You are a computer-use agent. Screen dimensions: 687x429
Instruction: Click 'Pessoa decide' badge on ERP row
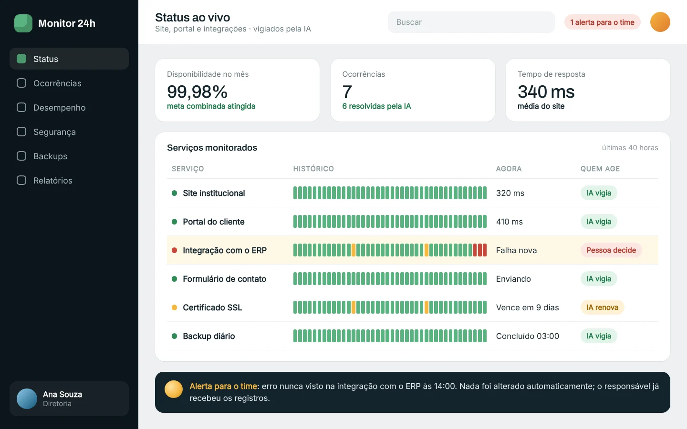pyautogui.click(x=611, y=250)
